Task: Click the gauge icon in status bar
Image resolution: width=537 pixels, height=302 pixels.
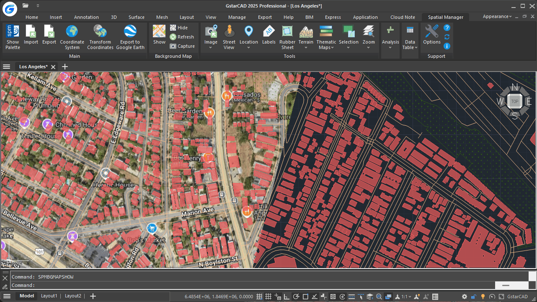Action: click(492, 297)
